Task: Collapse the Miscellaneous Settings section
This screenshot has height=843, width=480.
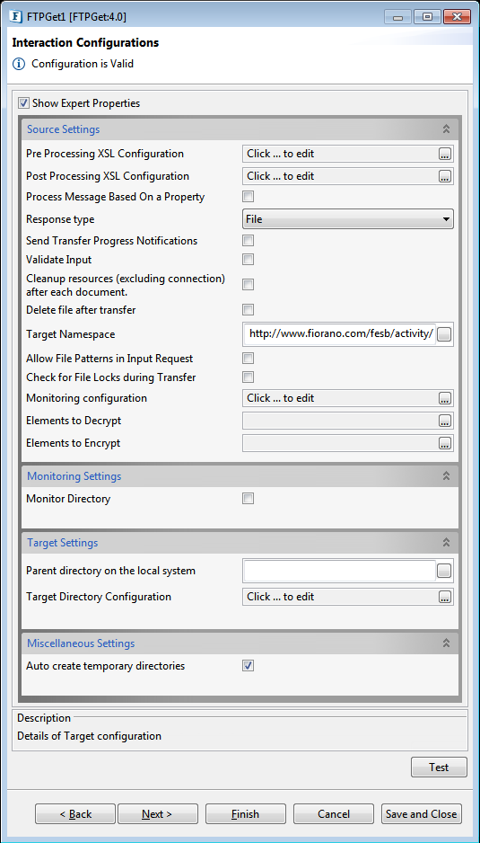Action: (446, 643)
